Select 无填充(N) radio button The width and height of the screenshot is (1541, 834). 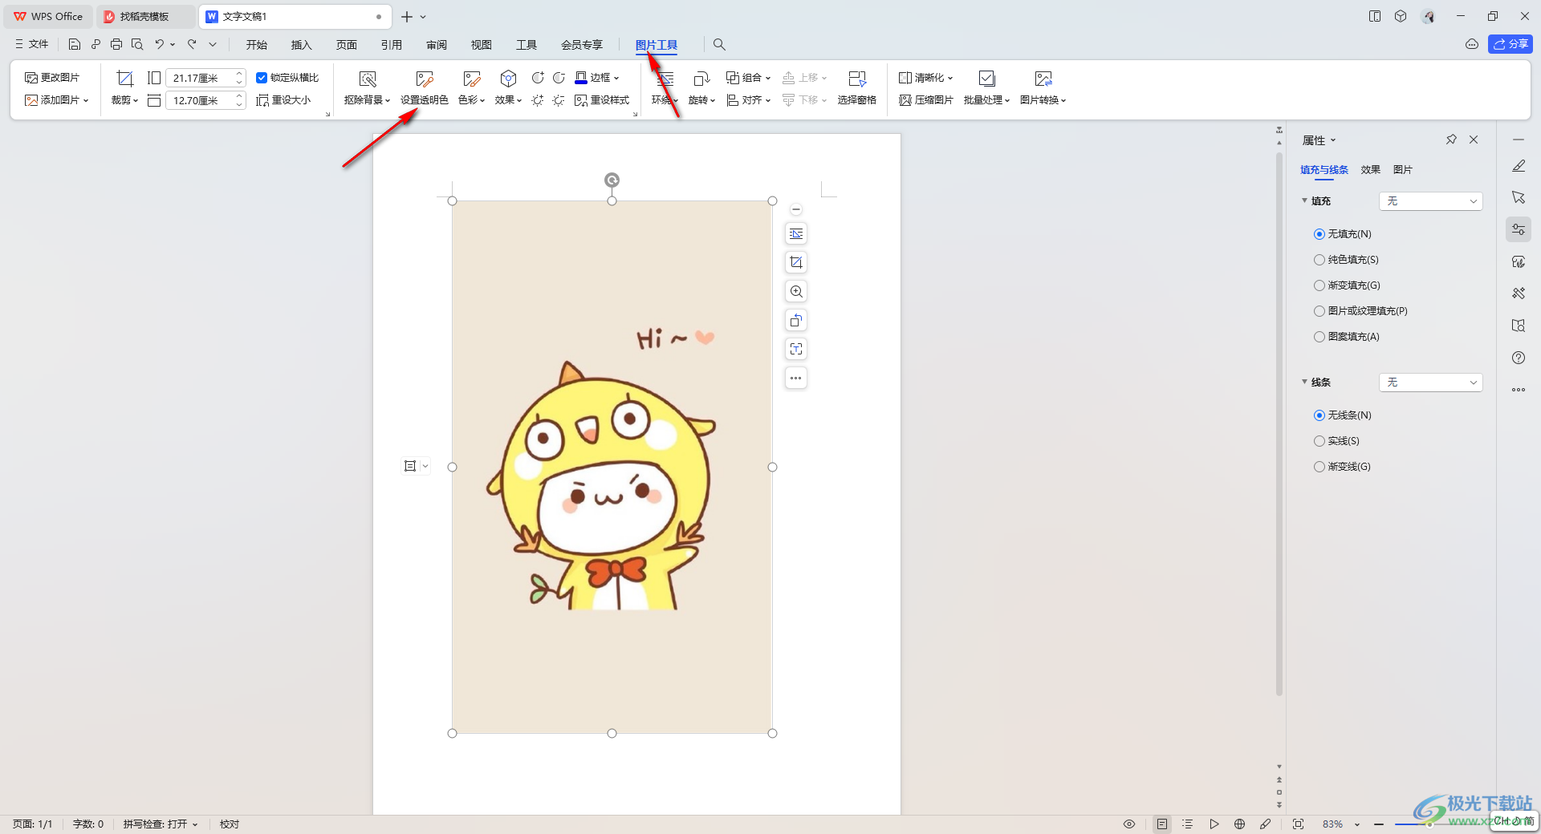pyautogui.click(x=1319, y=234)
